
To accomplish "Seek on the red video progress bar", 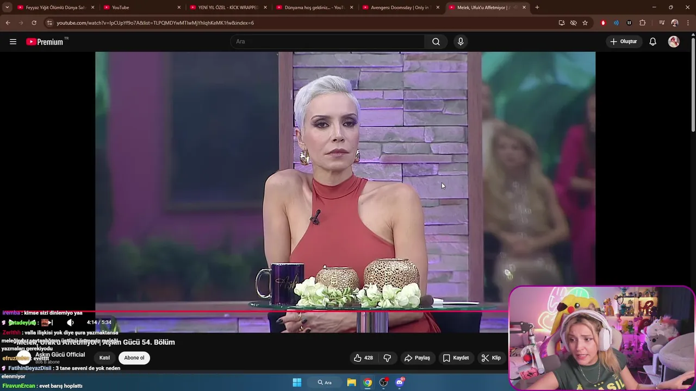I will click(x=253, y=311).
